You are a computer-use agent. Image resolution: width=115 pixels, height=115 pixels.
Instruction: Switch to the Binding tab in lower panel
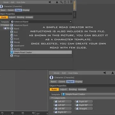click(x=73, y=89)
